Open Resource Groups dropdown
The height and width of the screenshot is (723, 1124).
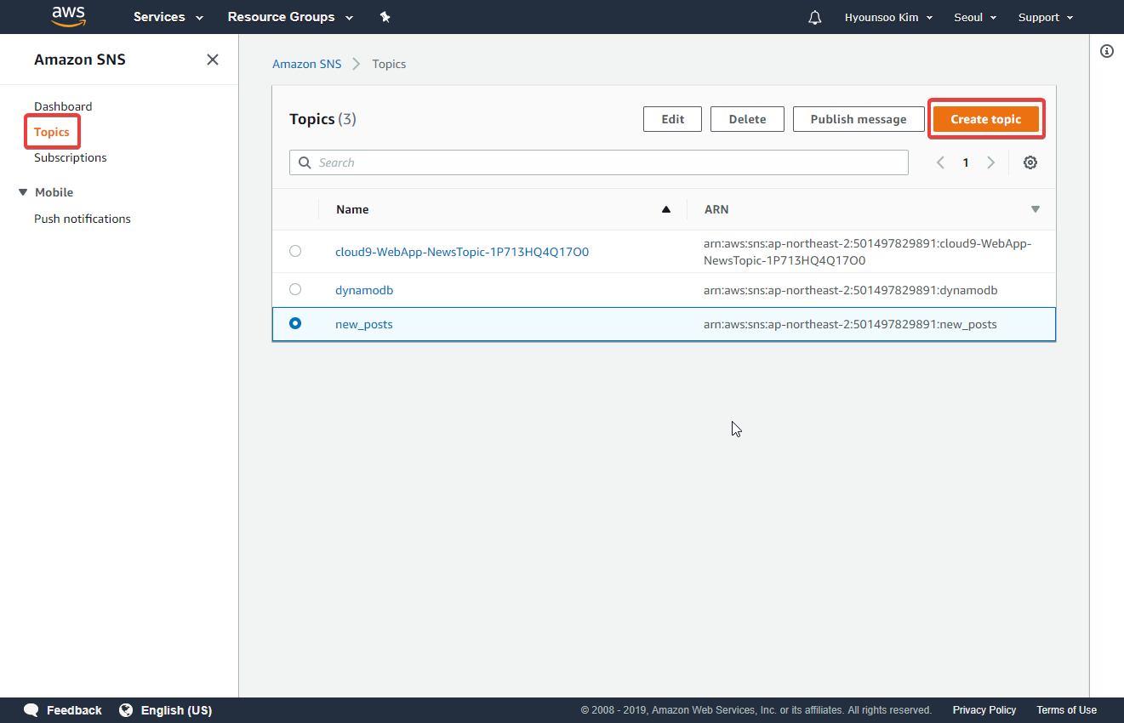(x=290, y=17)
